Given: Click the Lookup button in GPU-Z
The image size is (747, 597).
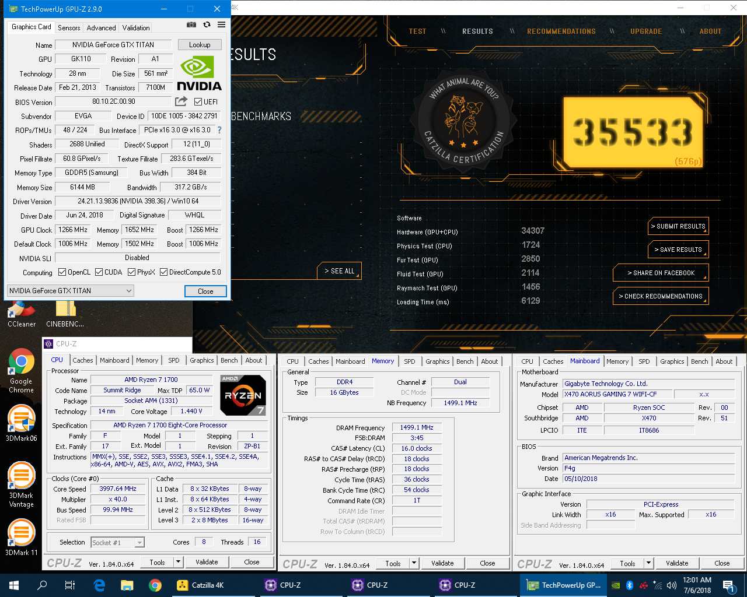Looking at the screenshot, I should 200,45.
